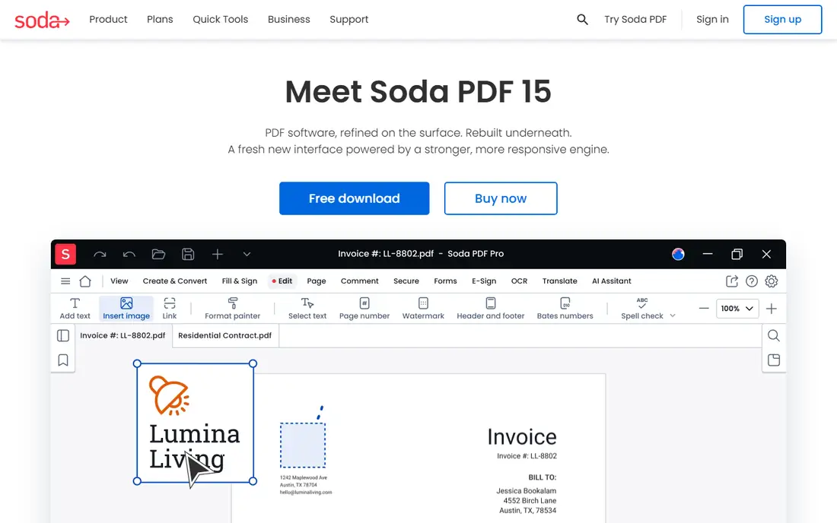Switch to Invoice #: LL-8802.pdf tab

pos(123,335)
